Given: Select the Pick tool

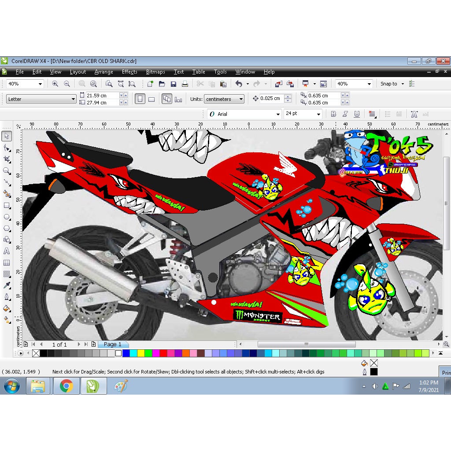Looking at the screenshot, I should tap(7, 136).
